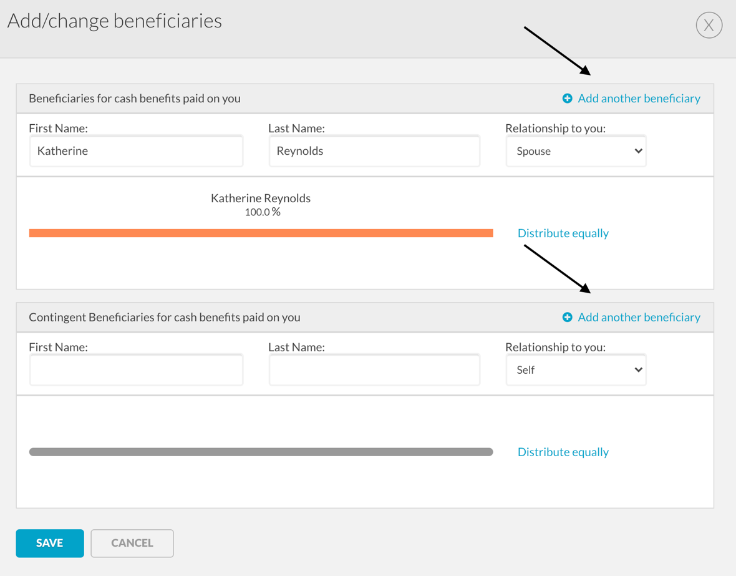The image size is (736, 576).
Task: Click the plus icon for primary beneficiaries
Action: tap(567, 99)
